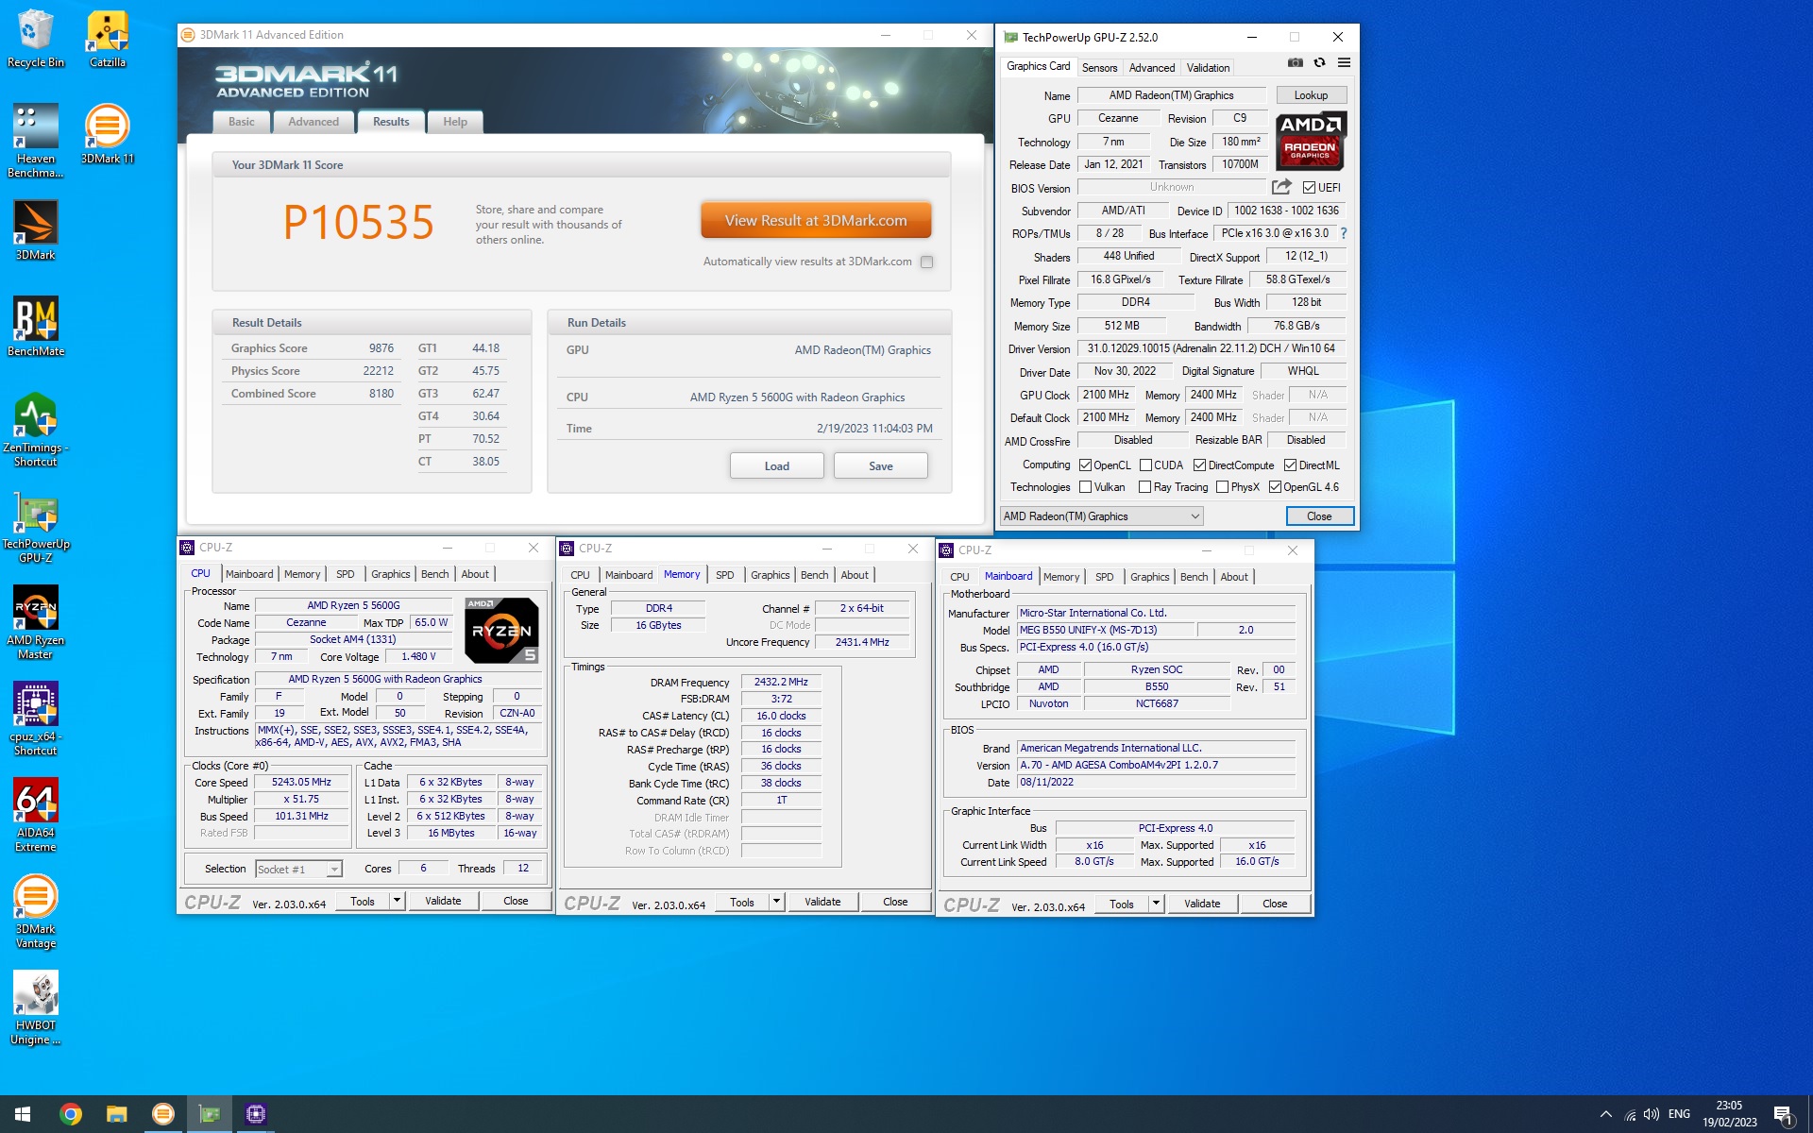Open Windows Start menu
Screen dimensions: 1813x1133
click(23, 1114)
